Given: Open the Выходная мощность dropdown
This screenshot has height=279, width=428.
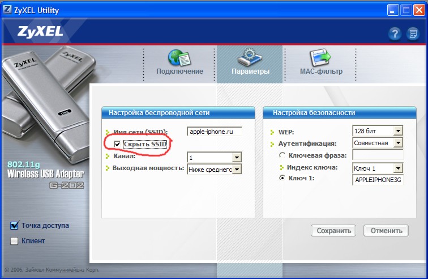Looking at the screenshot, I should 237,170.
